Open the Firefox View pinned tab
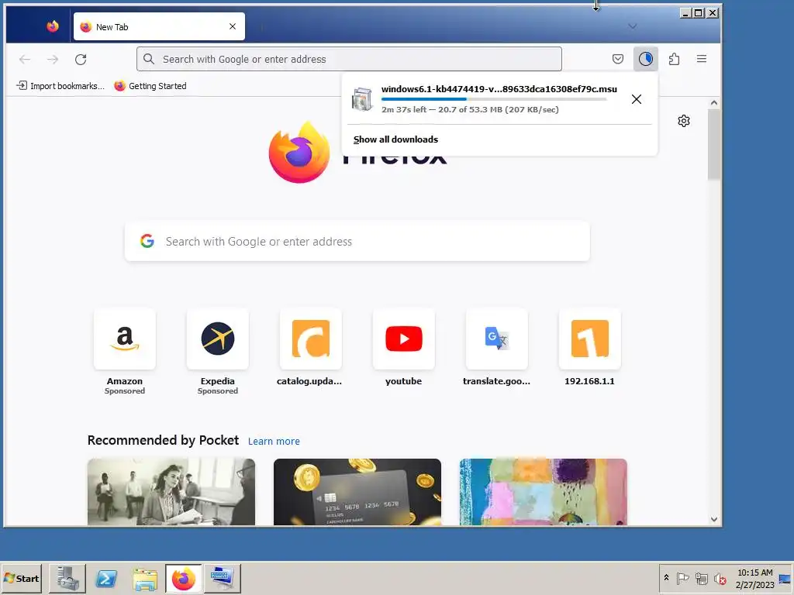 point(53,26)
